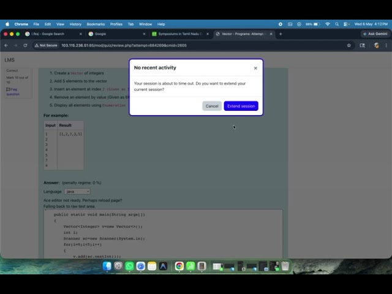
Task: Open Calculator from the dock
Action: [202, 266]
